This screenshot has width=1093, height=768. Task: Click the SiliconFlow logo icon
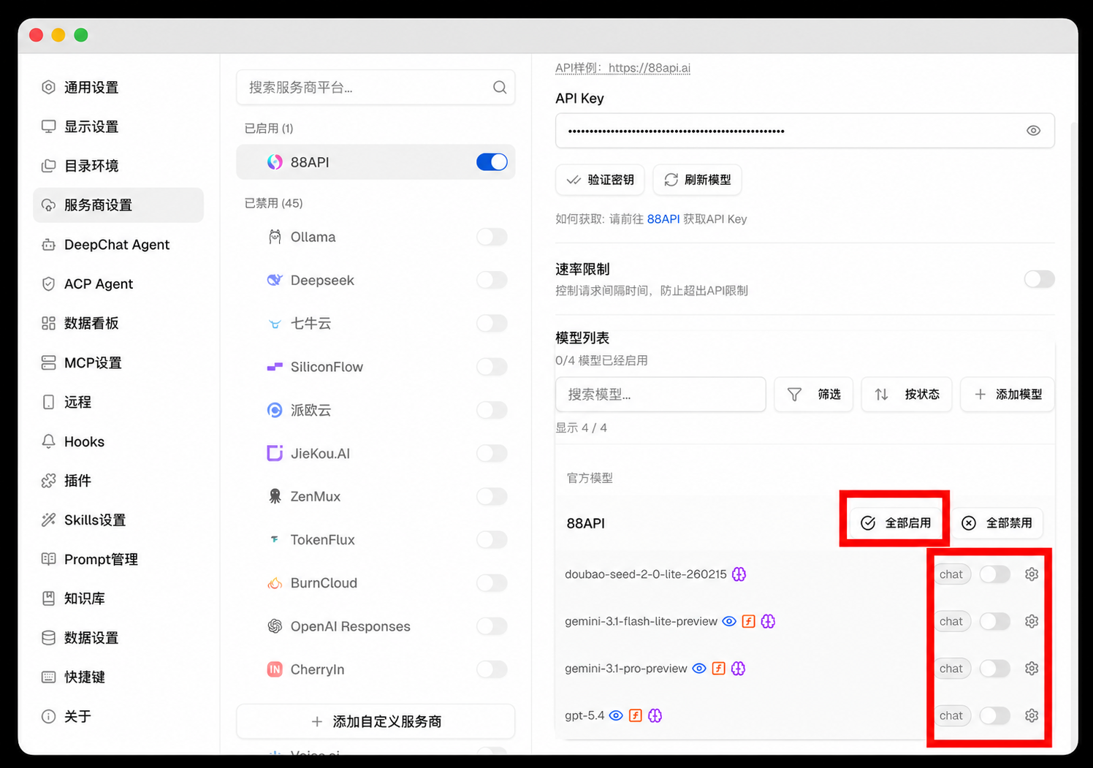[x=275, y=367]
